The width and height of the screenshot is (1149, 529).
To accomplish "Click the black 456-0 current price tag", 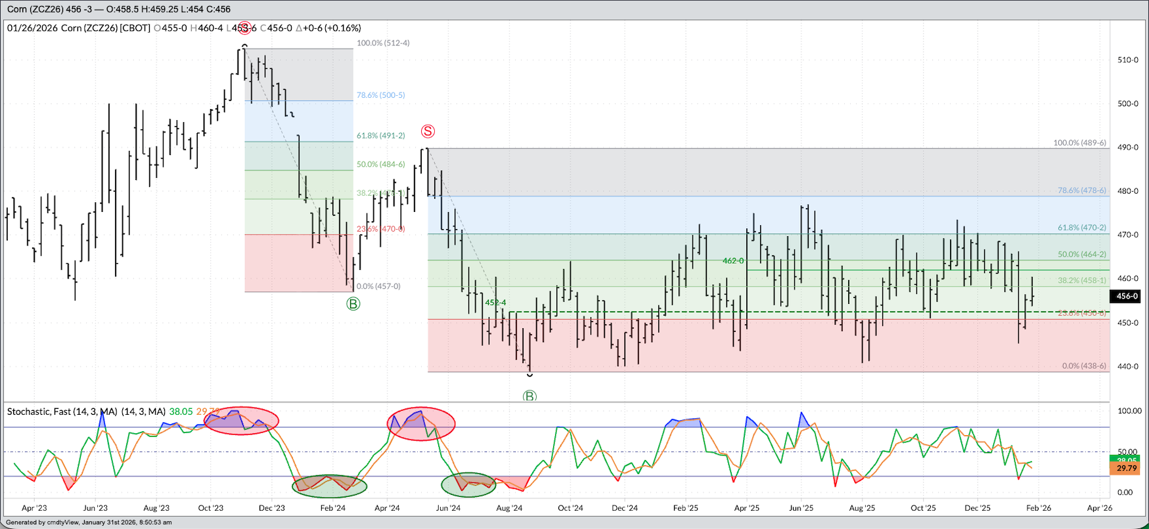I will (1127, 296).
